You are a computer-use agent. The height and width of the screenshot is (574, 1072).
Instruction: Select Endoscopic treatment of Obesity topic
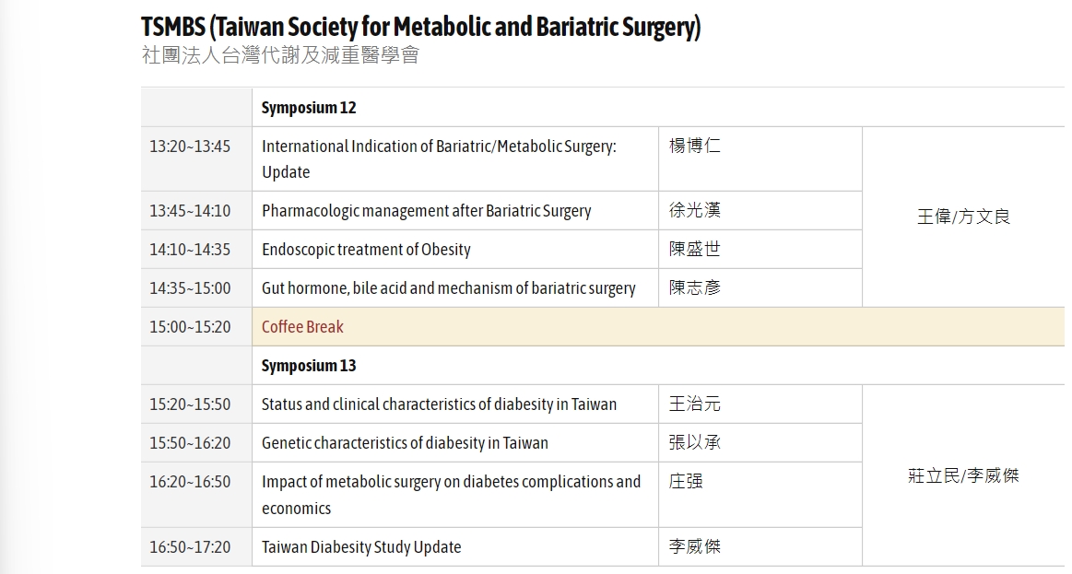tap(367, 250)
